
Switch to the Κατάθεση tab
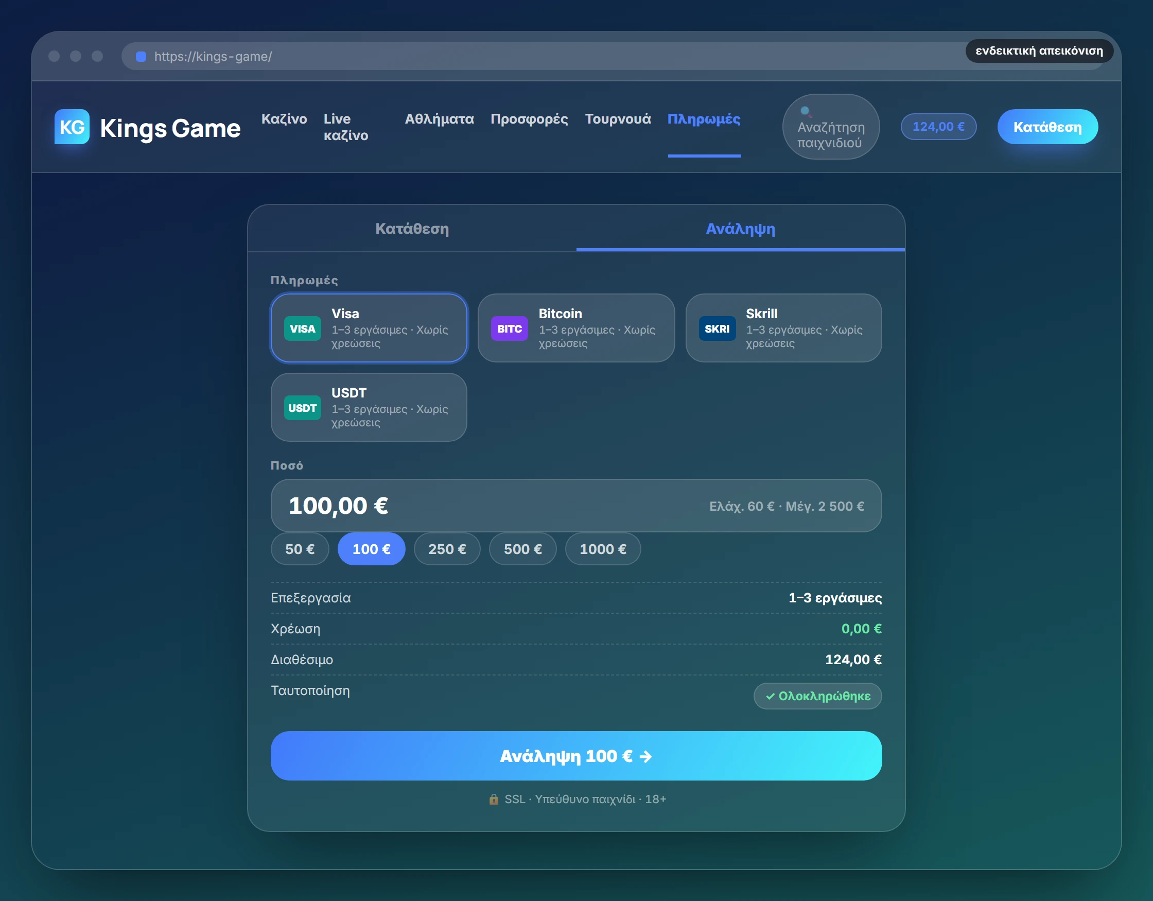pyautogui.click(x=412, y=229)
